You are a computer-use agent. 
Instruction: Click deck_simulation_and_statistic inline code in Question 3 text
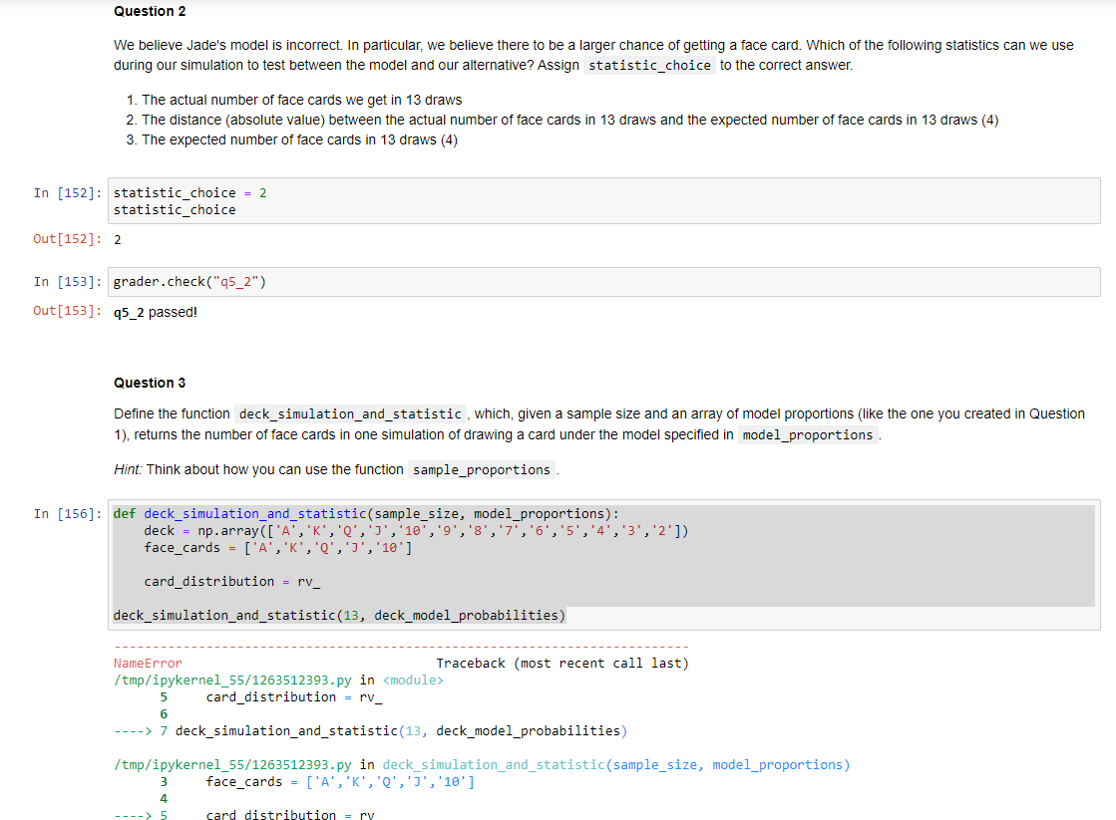tap(349, 413)
